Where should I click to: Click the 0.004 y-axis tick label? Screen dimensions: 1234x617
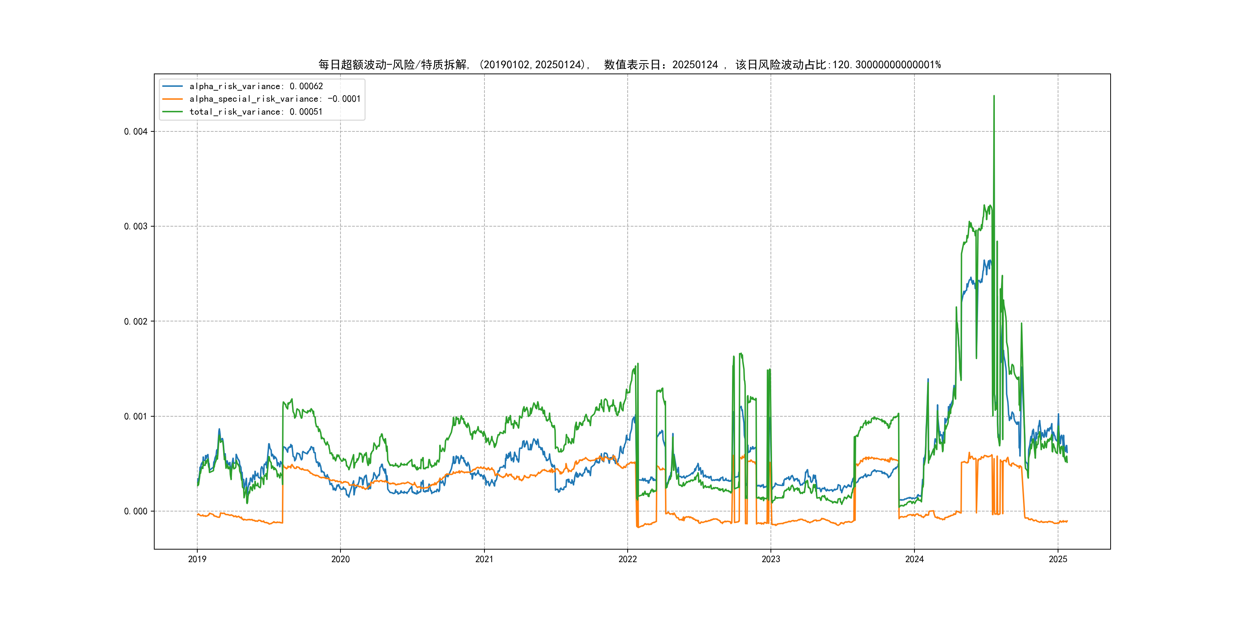pyautogui.click(x=136, y=132)
